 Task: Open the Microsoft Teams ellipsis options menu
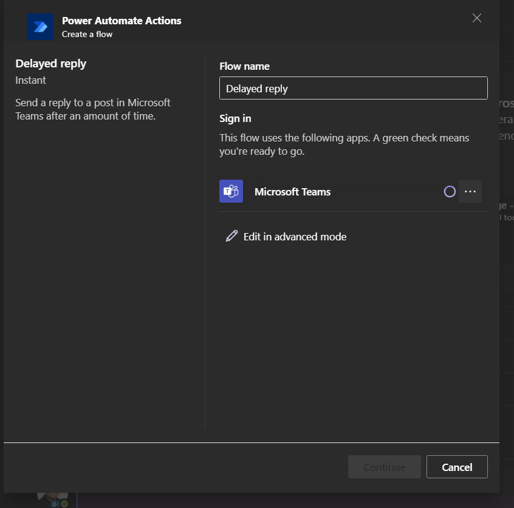[x=470, y=191]
